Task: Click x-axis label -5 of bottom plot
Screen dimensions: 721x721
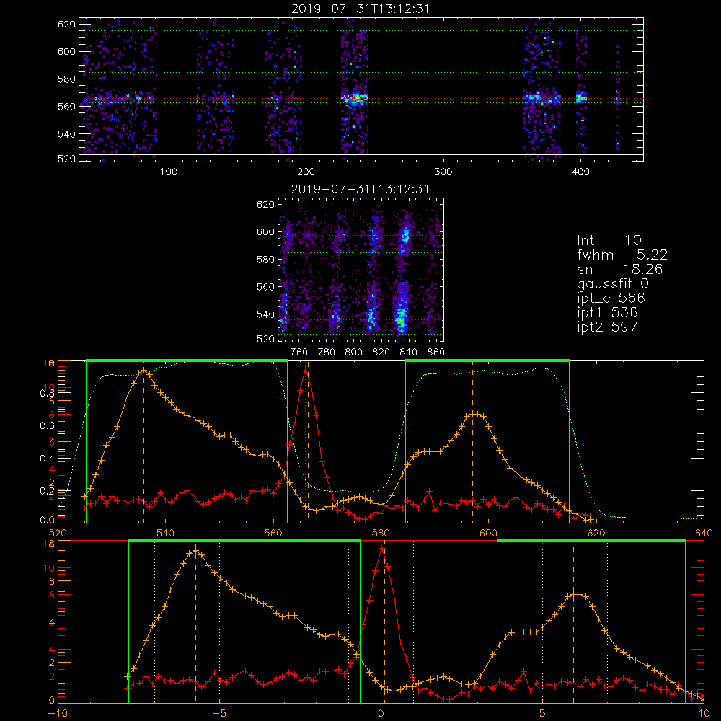Action: pos(219,713)
